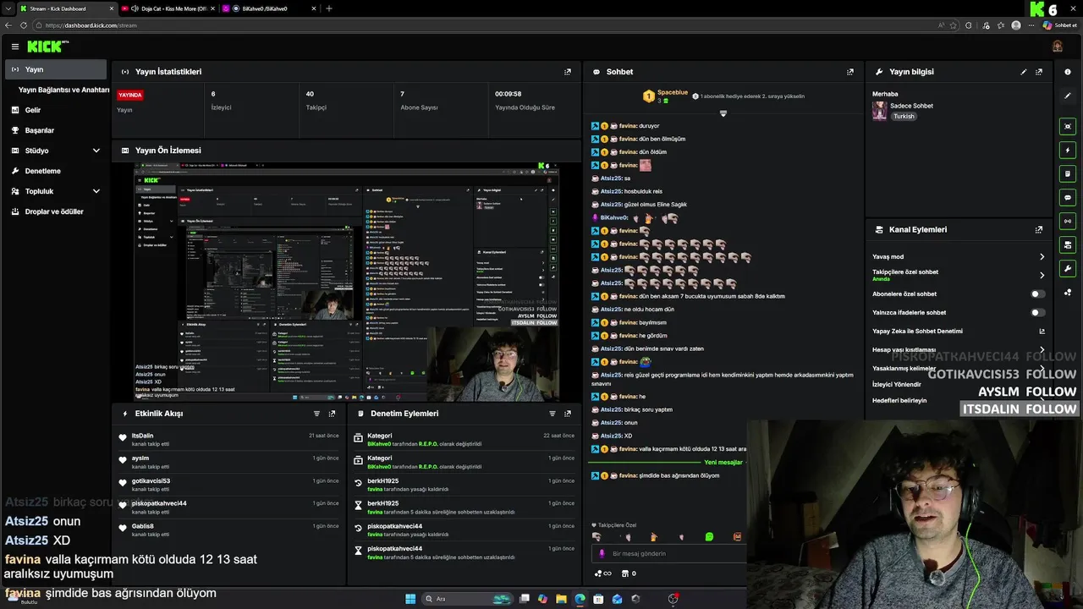Click the info icon in right rail

coord(1068,72)
